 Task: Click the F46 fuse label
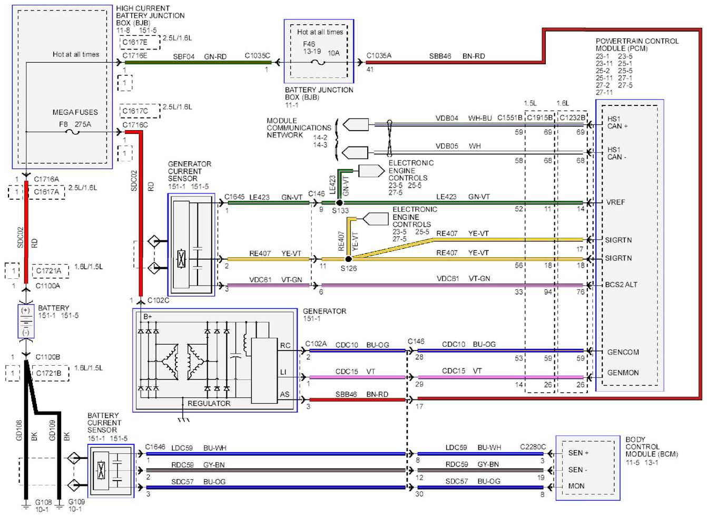(309, 44)
